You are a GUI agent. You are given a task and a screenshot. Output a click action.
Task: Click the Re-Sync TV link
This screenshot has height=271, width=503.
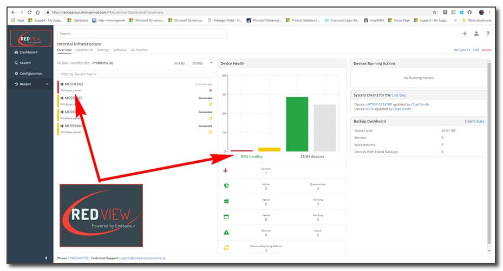point(462,50)
